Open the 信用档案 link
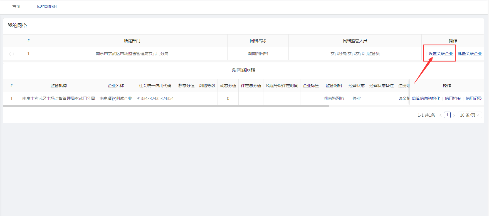The height and width of the screenshot is (216, 489). (x=453, y=99)
